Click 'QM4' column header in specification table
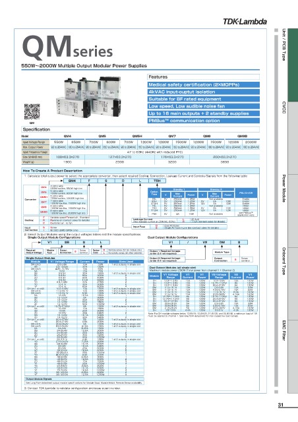Viewport: 298px width, 422px height. (x=67, y=136)
